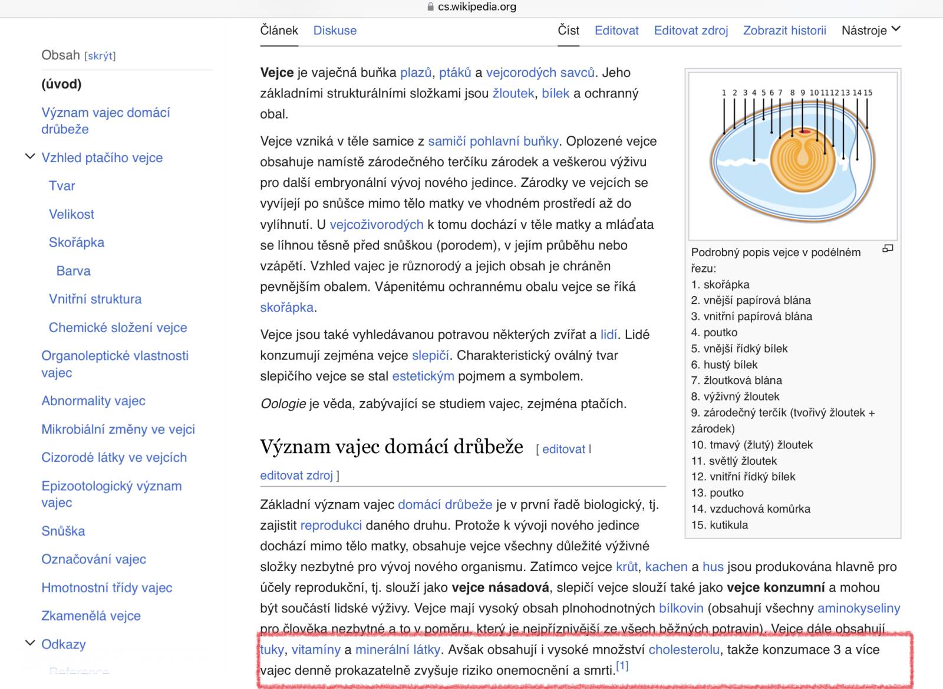The image size is (943, 689).
Task: Open the kachen link
Action: click(x=667, y=567)
